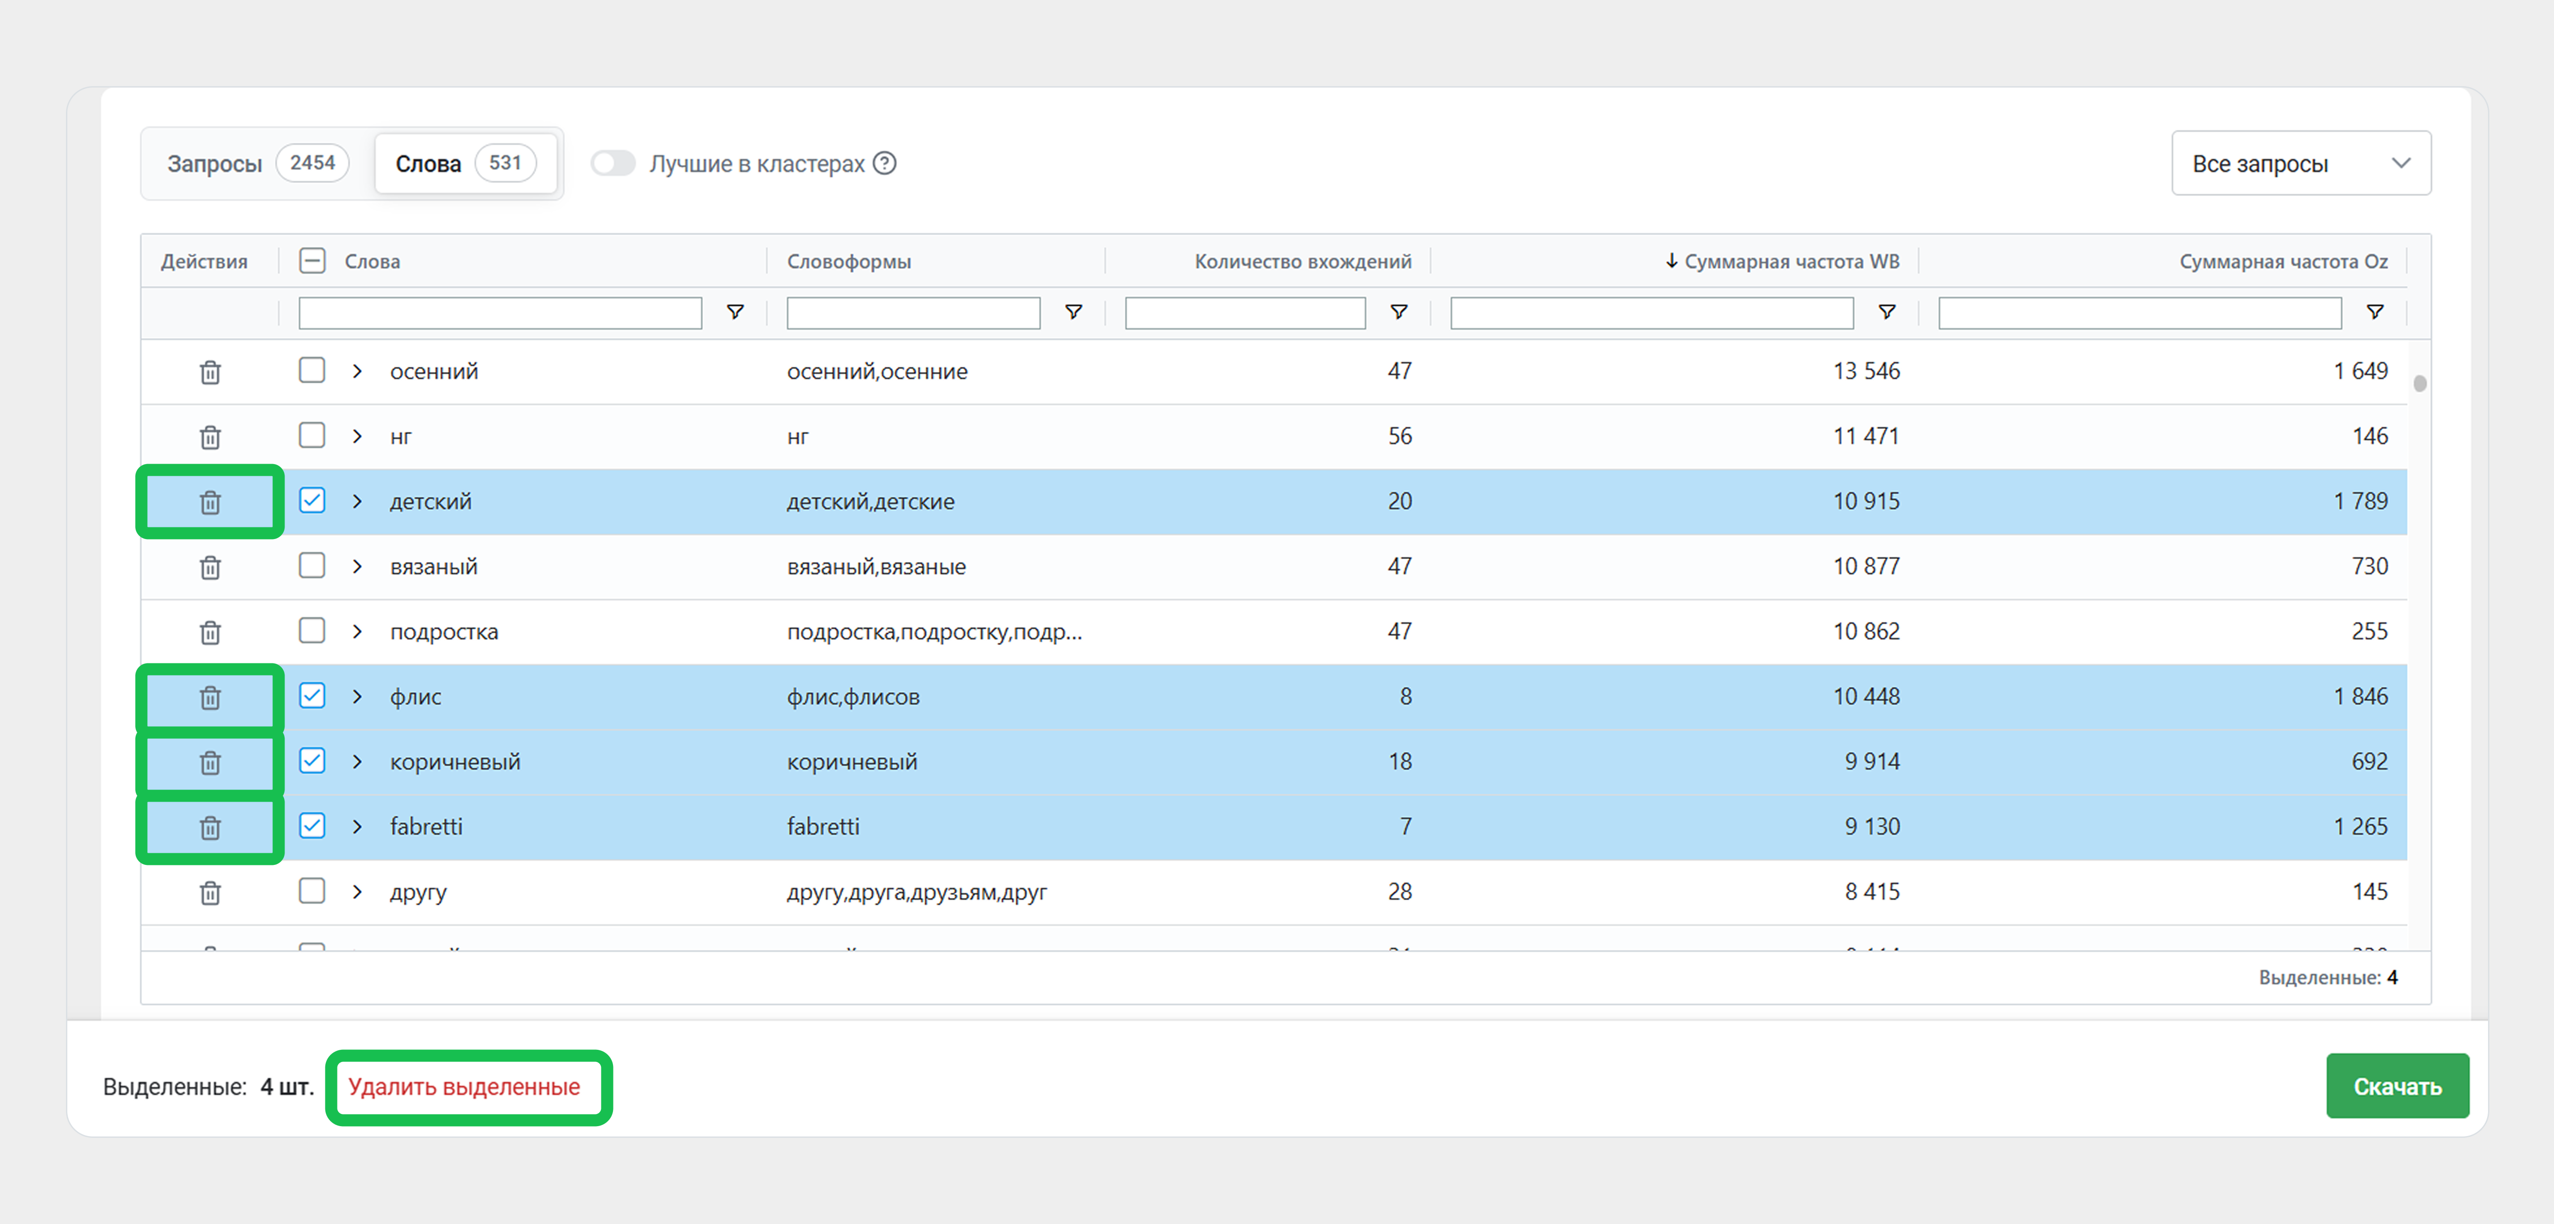Uncheck the коричневый row checkbox
Image resolution: width=2554 pixels, height=1224 pixels.
tap(312, 761)
